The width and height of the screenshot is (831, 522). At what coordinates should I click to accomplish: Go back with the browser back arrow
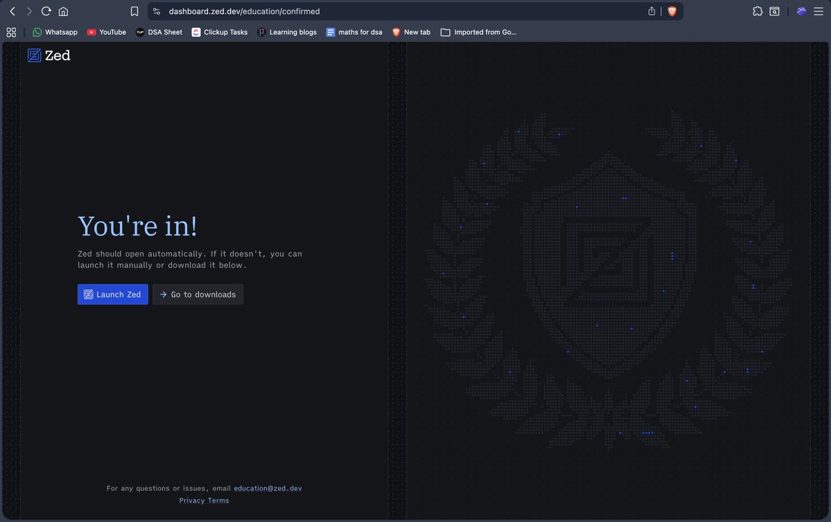[x=12, y=11]
